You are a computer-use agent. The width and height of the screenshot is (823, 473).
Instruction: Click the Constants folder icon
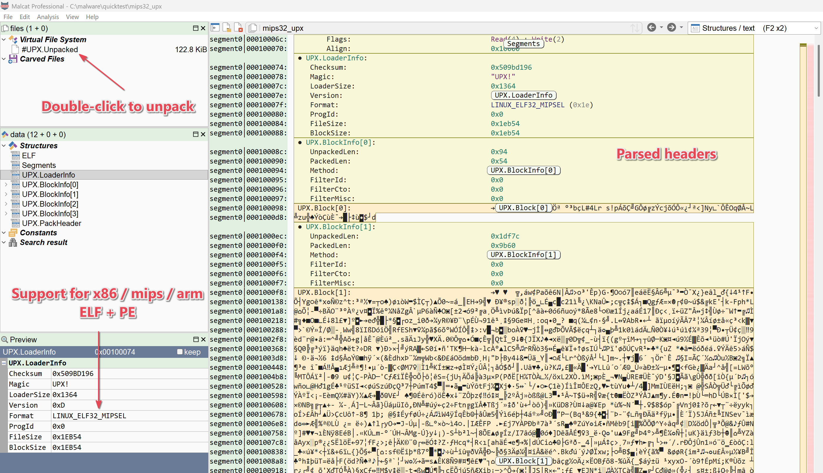click(x=13, y=233)
